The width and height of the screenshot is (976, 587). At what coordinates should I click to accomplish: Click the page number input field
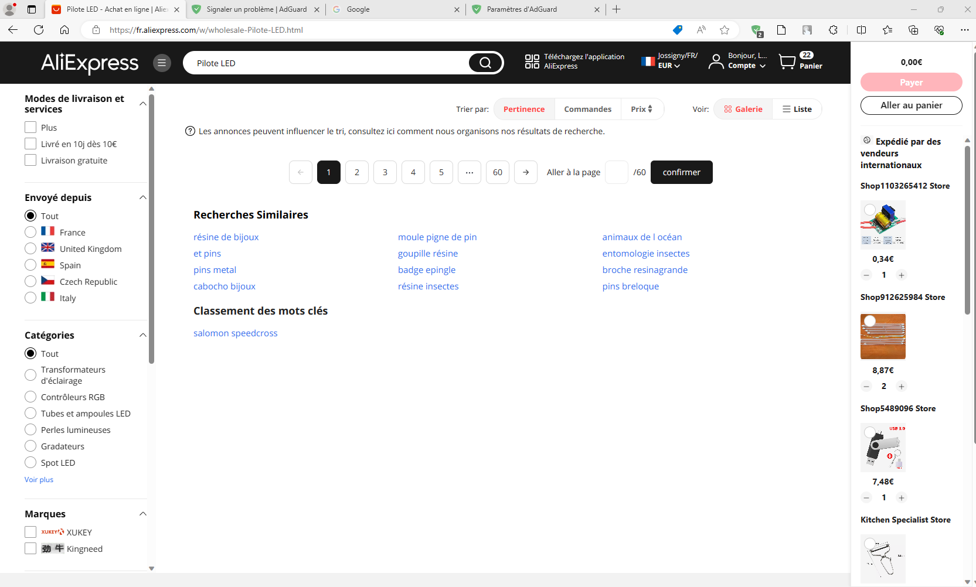tap(616, 172)
